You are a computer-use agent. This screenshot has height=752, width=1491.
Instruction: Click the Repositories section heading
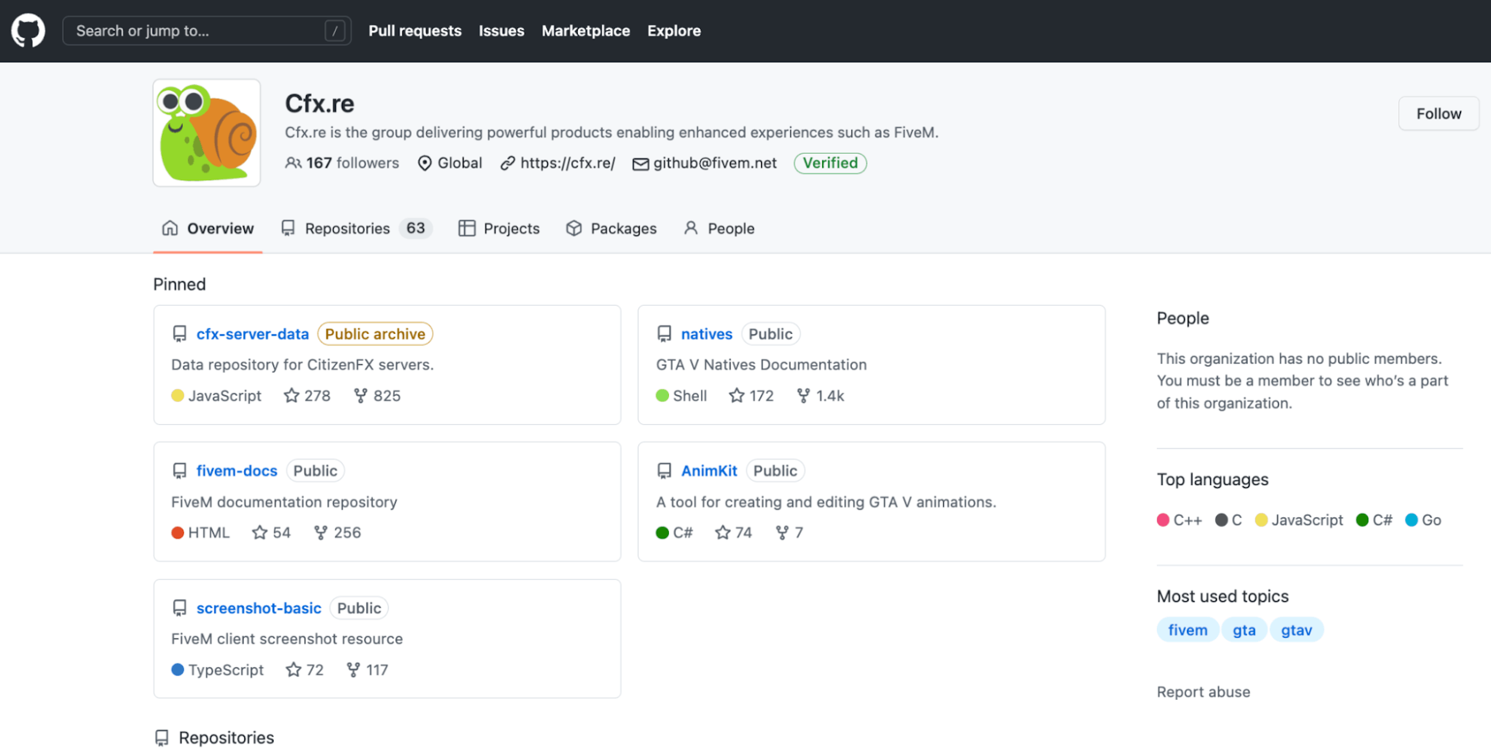226,738
